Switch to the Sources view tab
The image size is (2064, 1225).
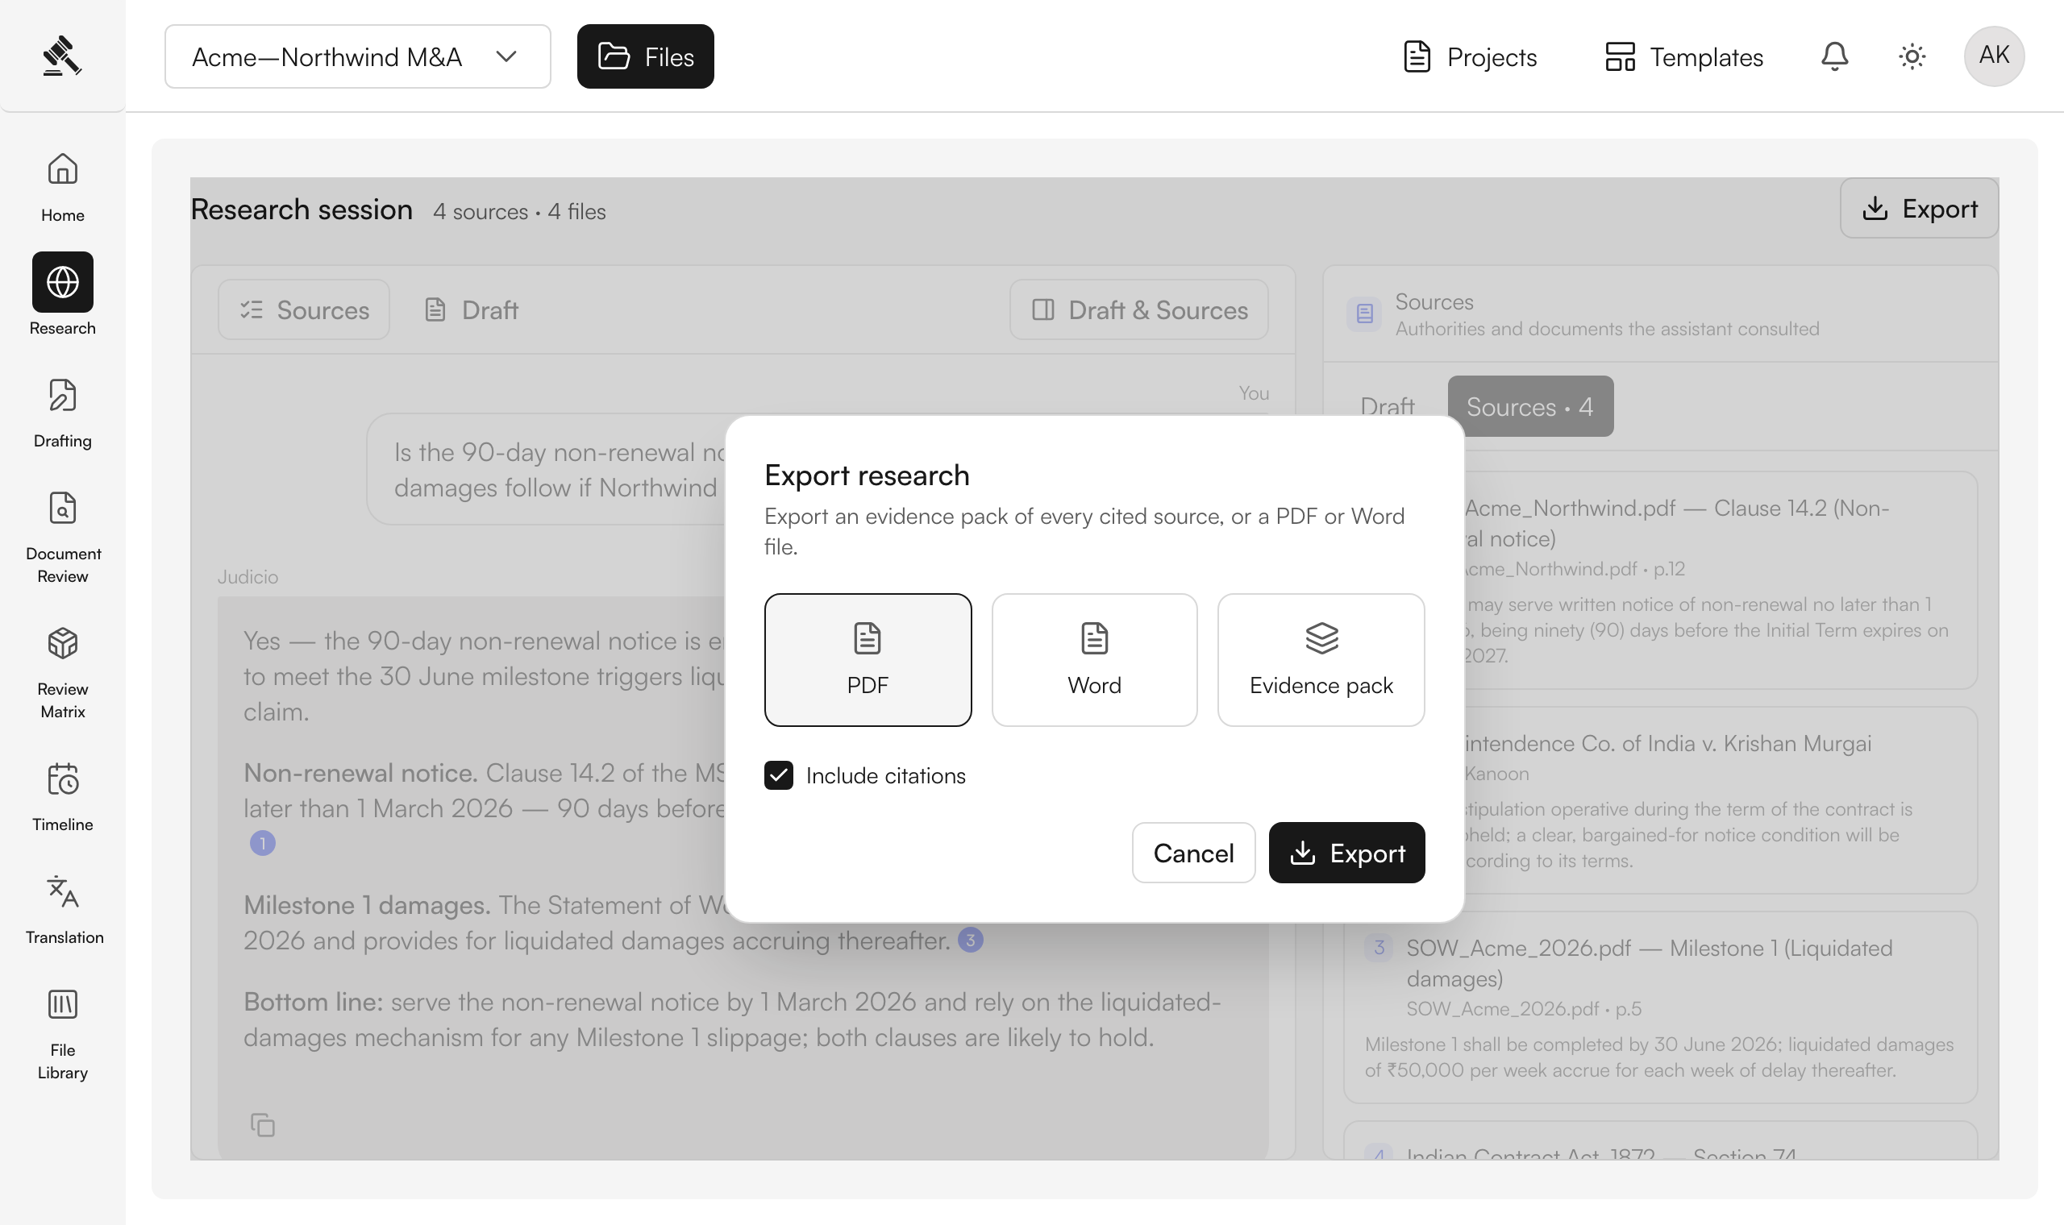point(304,309)
